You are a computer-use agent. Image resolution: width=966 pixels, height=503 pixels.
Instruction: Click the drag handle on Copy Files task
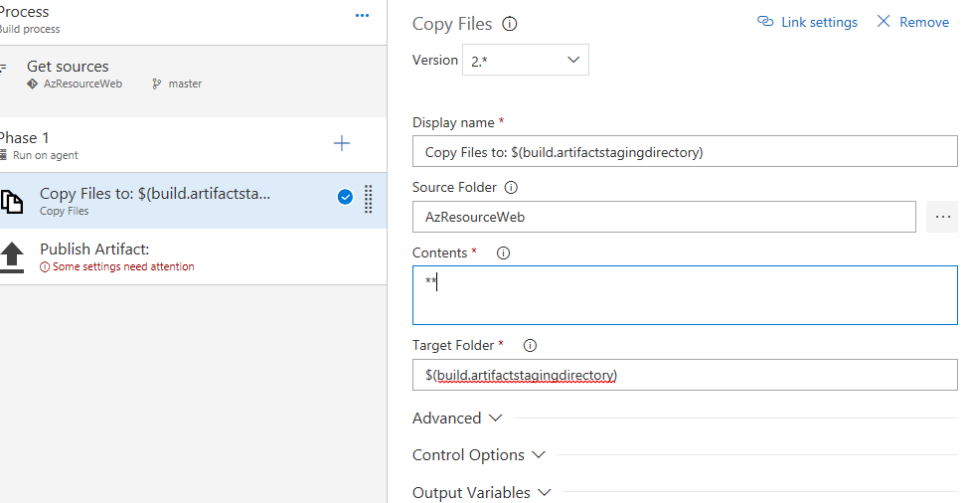click(x=369, y=199)
